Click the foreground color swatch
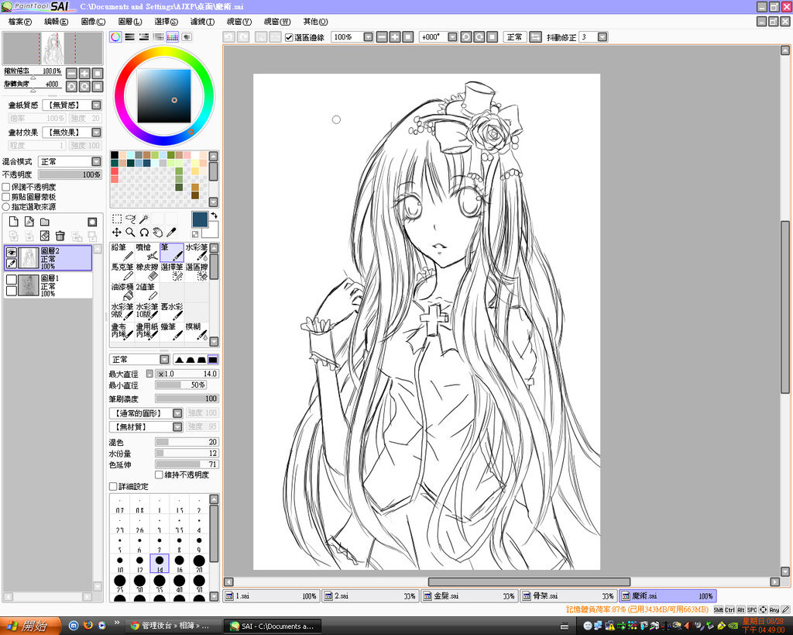Image resolution: width=793 pixels, height=635 pixels. click(199, 219)
